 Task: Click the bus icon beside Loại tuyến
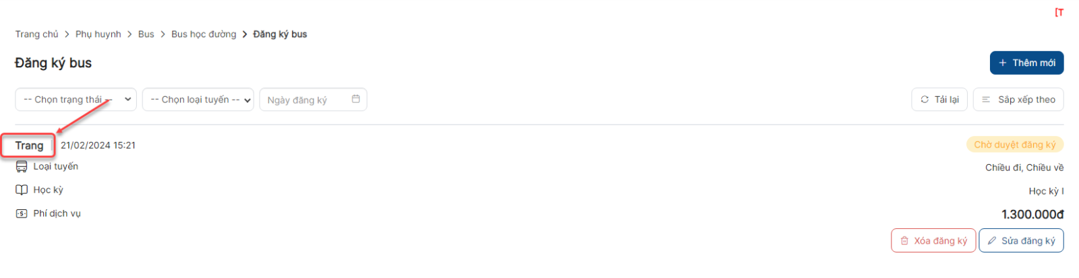click(x=22, y=166)
